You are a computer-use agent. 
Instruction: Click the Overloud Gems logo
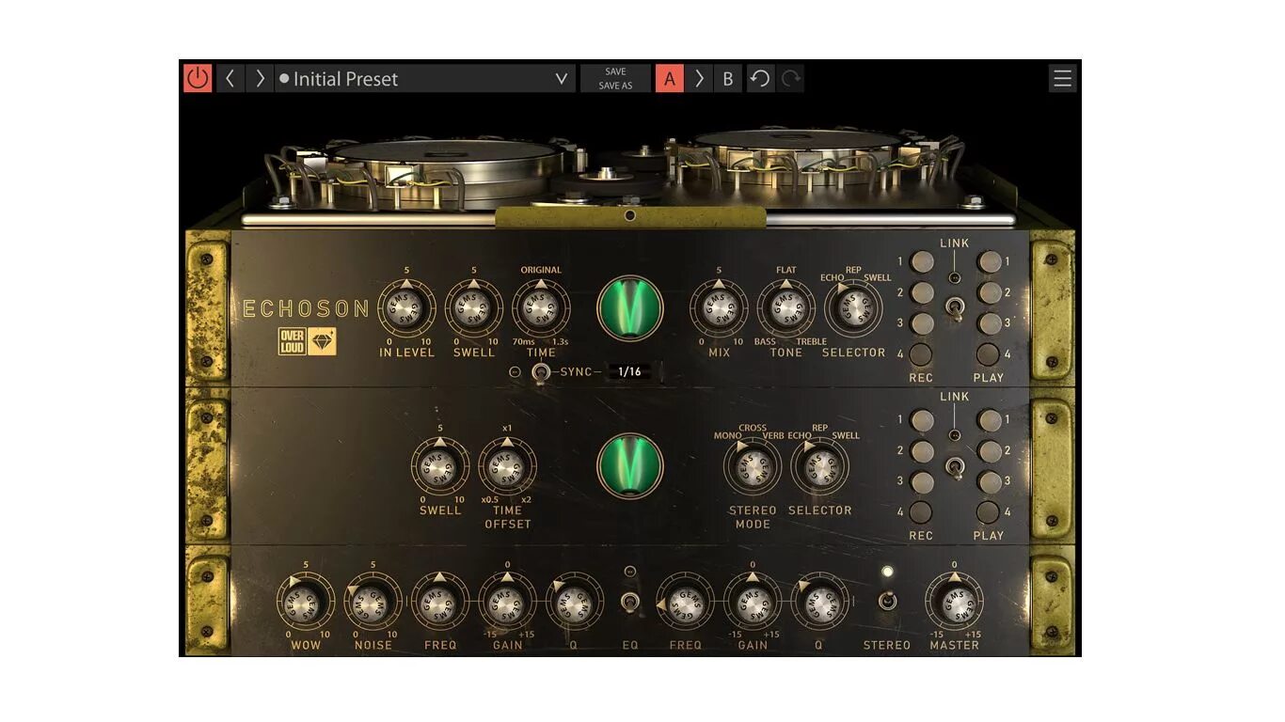307,341
